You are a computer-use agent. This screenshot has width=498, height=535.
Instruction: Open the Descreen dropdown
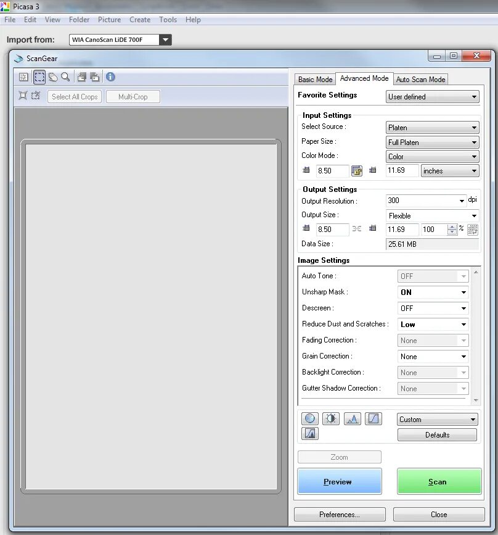pyautogui.click(x=433, y=308)
